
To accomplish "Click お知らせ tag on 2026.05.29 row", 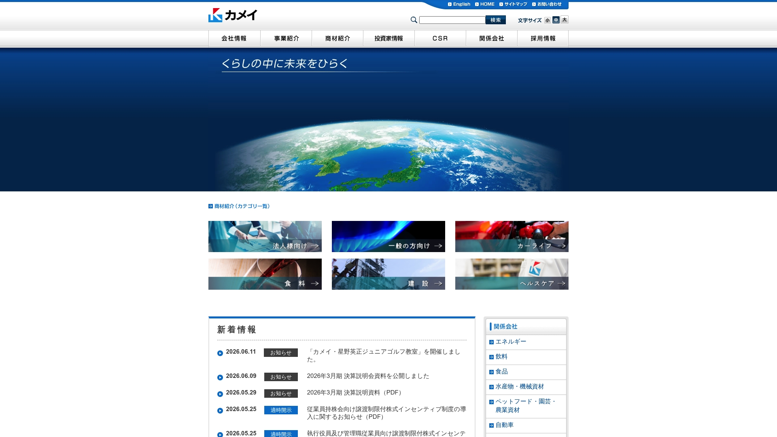I will tap(281, 394).
